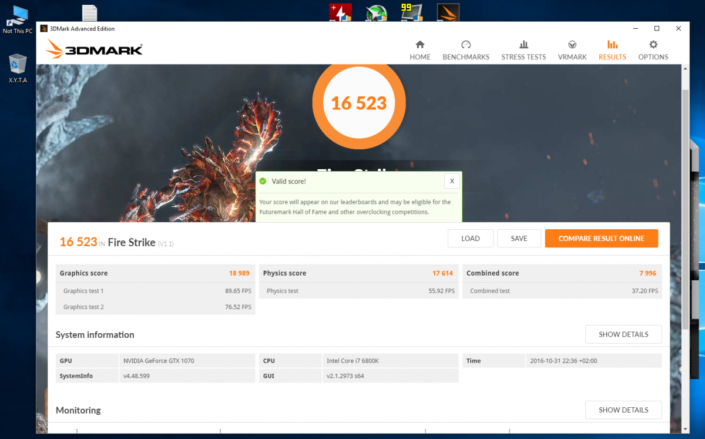705x439 pixels.
Task: Open the red lightning-bolt desktop shortcut
Action: pos(341,12)
